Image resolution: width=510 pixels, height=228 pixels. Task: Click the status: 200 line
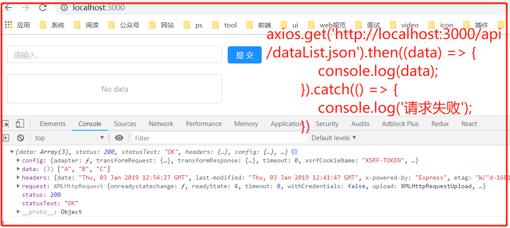pos(41,195)
